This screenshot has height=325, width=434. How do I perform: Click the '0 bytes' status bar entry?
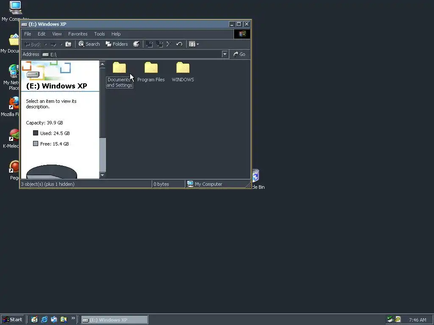coord(161,184)
